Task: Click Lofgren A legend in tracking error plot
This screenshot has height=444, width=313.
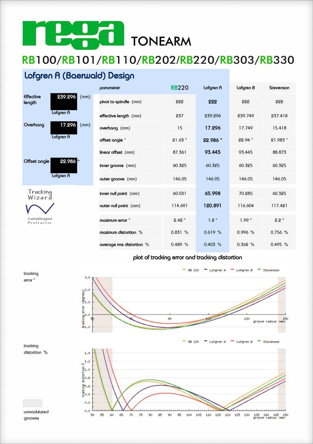Action: pyautogui.click(x=215, y=270)
